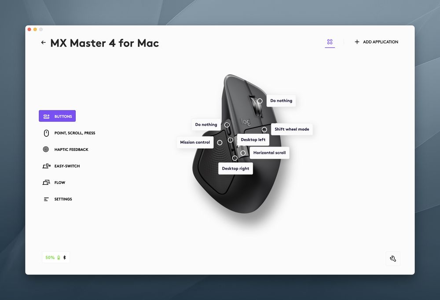Click the mouse icon for Point, Scroll, Press
This screenshot has width=440, height=300.
pyautogui.click(x=46, y=133)
